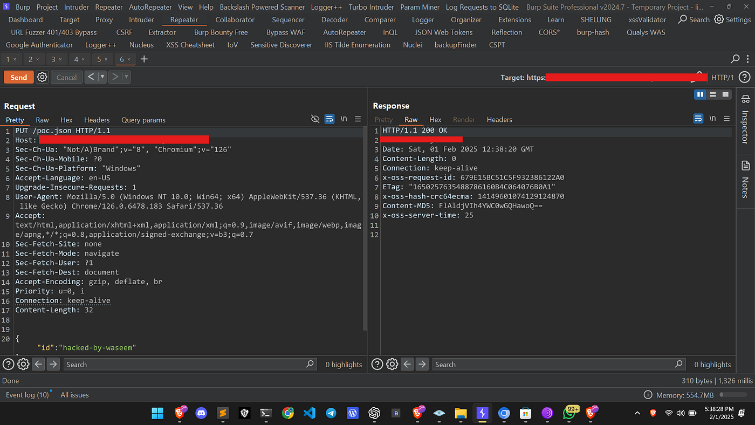Toggle line wrap in the Response viewer

click(698, 119)
